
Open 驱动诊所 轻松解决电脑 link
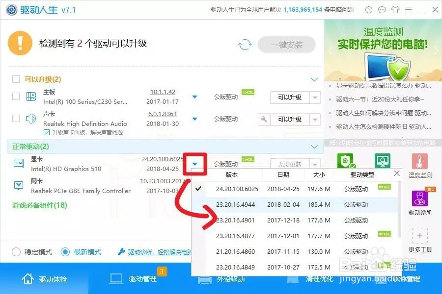(160, 252)
